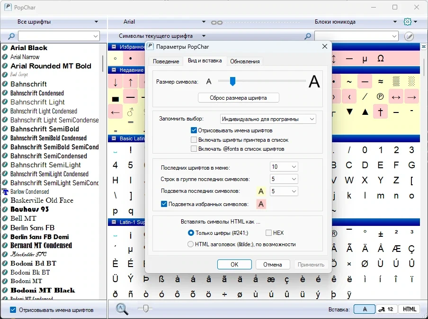Click the icon beside Bauhaus 93
This screenshot has width=428, height=319.
pyautogui.click(x=5, y=209)
